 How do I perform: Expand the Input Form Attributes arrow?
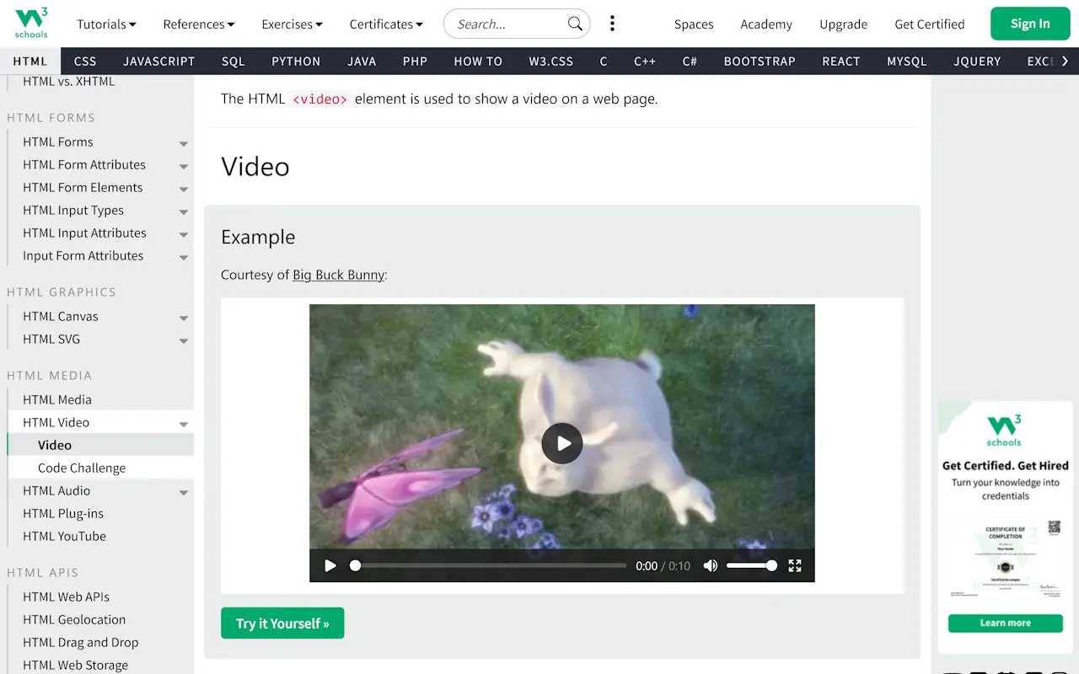pyautogui.click(x=184, y=258)
